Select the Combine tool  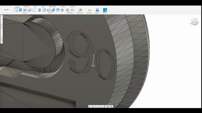tap(53, 10)
